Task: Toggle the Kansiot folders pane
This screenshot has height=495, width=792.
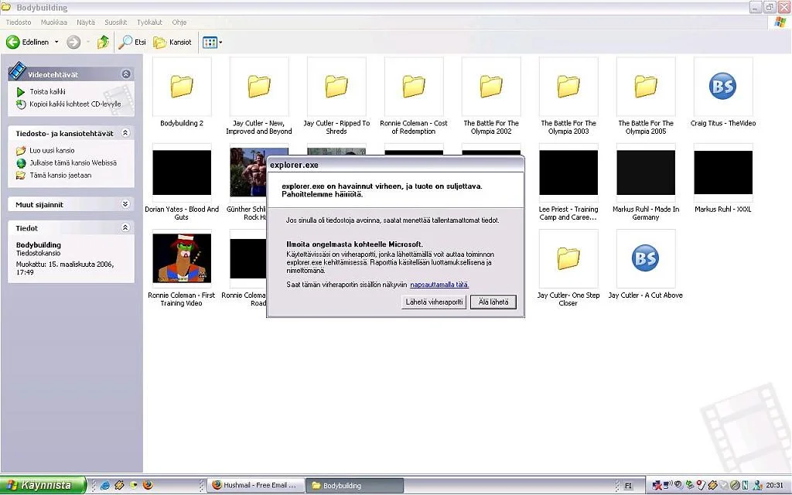Action: pos(172,43)
